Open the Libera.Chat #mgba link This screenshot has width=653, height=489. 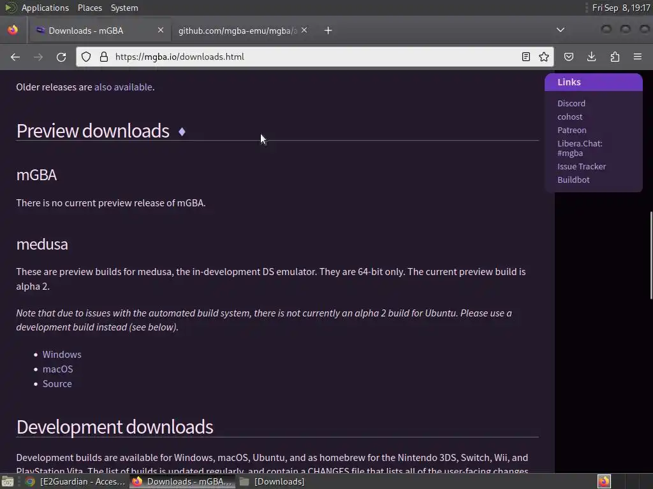click(580, 148)
